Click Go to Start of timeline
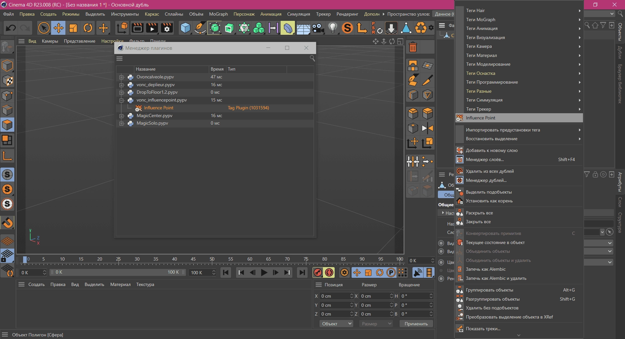The height and width of the screenshot is (339, 625). click(x=226, y=273)
